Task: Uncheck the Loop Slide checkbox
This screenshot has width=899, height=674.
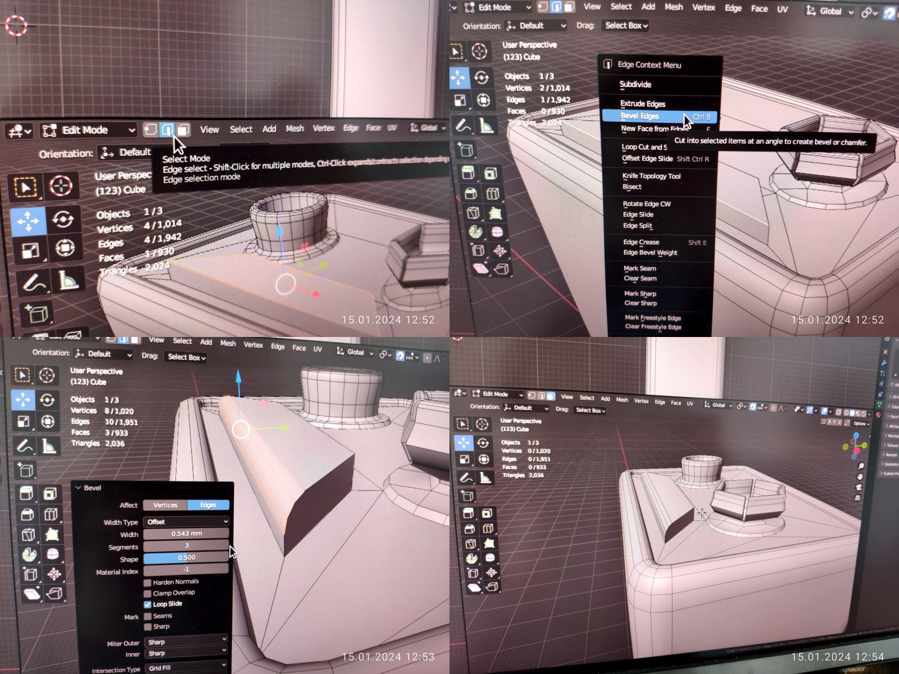Action: (x=147, y=604)
